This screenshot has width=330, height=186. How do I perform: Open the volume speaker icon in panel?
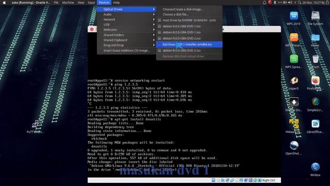[290, 3]
